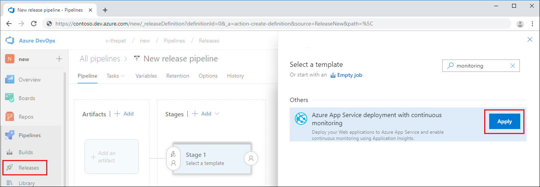
Task: Switch to the Retention tab
Action: click(x=178, y=76)
